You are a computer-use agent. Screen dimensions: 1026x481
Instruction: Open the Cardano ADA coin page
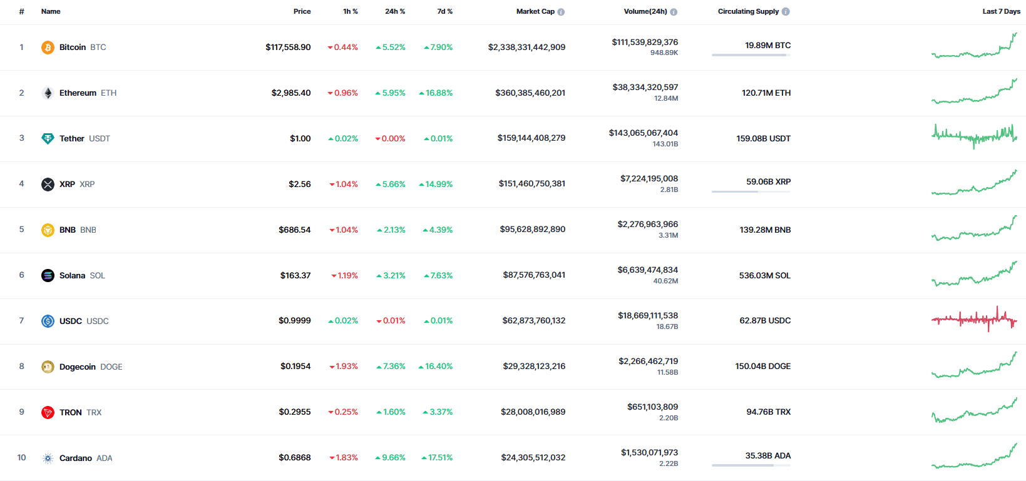[x=76, y=458]
